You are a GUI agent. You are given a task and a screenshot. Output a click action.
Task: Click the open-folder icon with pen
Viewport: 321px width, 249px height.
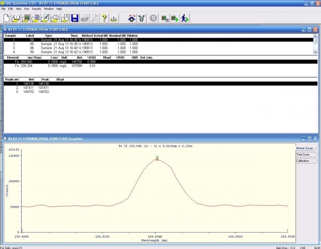point(45,18)
